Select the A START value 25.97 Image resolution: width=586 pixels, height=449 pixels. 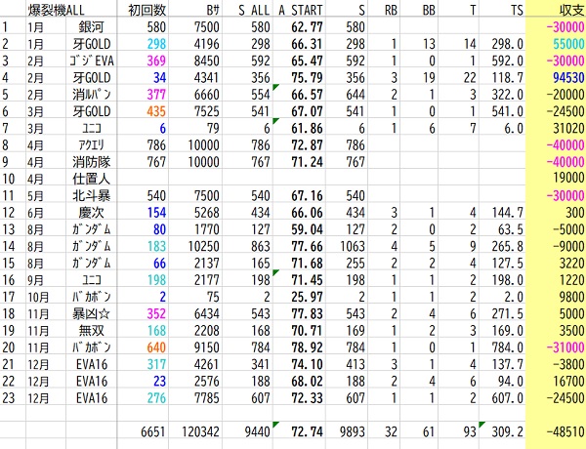307,297
